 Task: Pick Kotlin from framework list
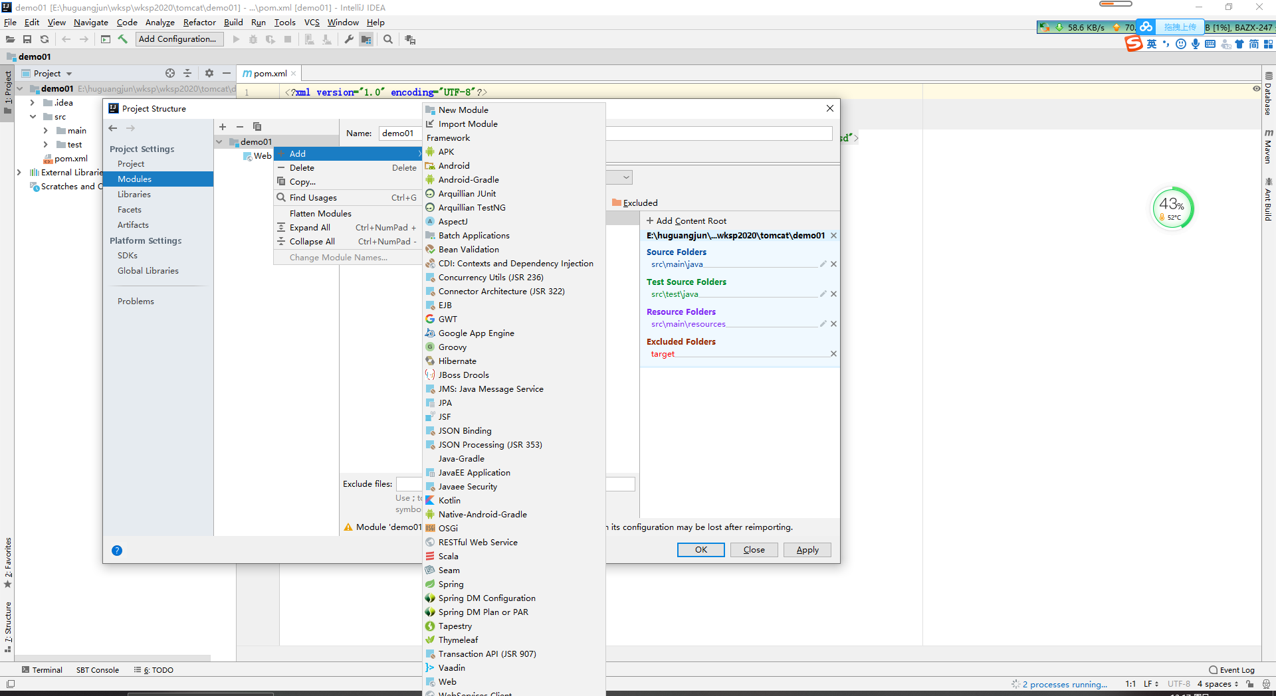(x=514, y=501)
